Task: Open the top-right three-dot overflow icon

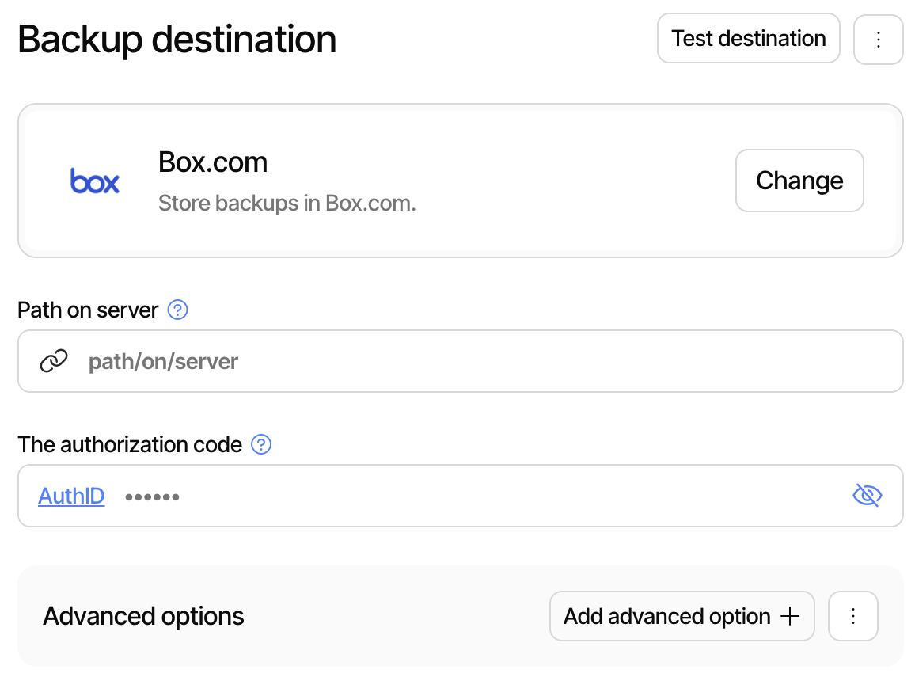Action: (x=879, y=38)
